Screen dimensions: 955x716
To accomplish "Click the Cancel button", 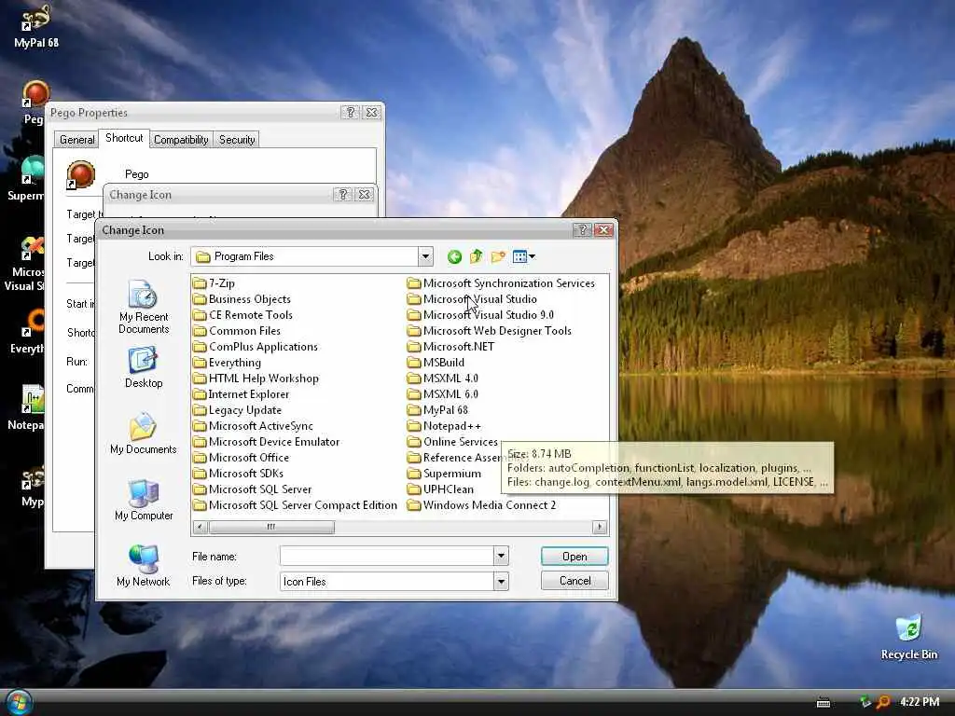I will pos(574,581).
